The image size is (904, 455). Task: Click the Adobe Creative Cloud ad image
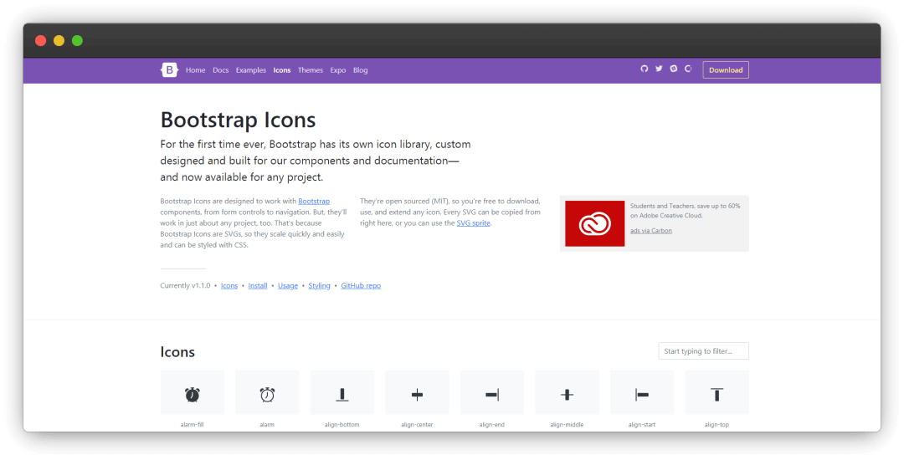tap(594, 223)
